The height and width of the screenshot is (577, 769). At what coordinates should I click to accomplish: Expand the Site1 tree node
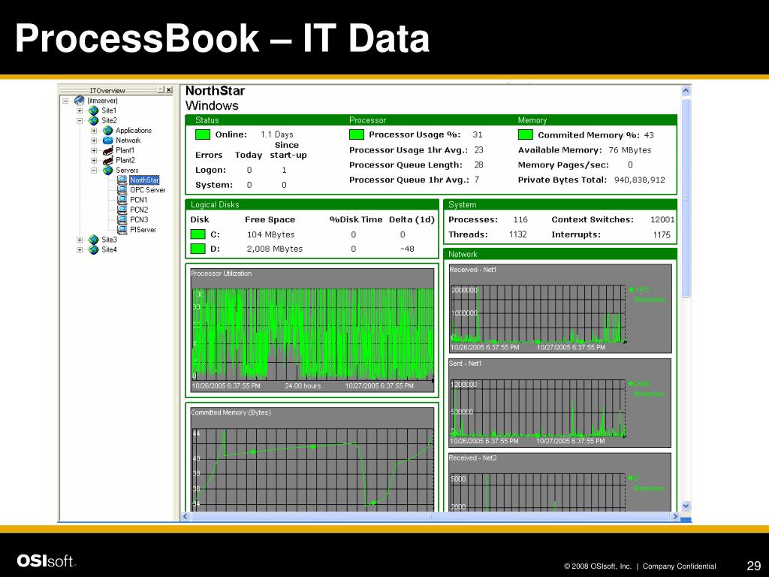point(80,110)
